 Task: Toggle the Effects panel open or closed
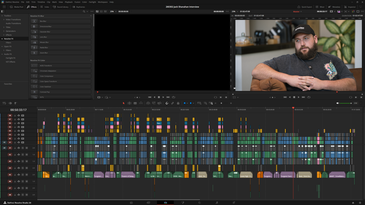32,7
